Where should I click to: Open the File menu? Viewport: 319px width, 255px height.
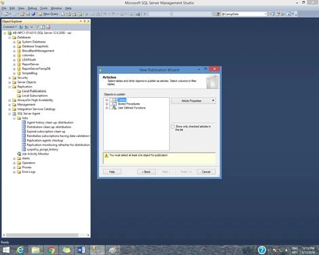coord(4,8)
